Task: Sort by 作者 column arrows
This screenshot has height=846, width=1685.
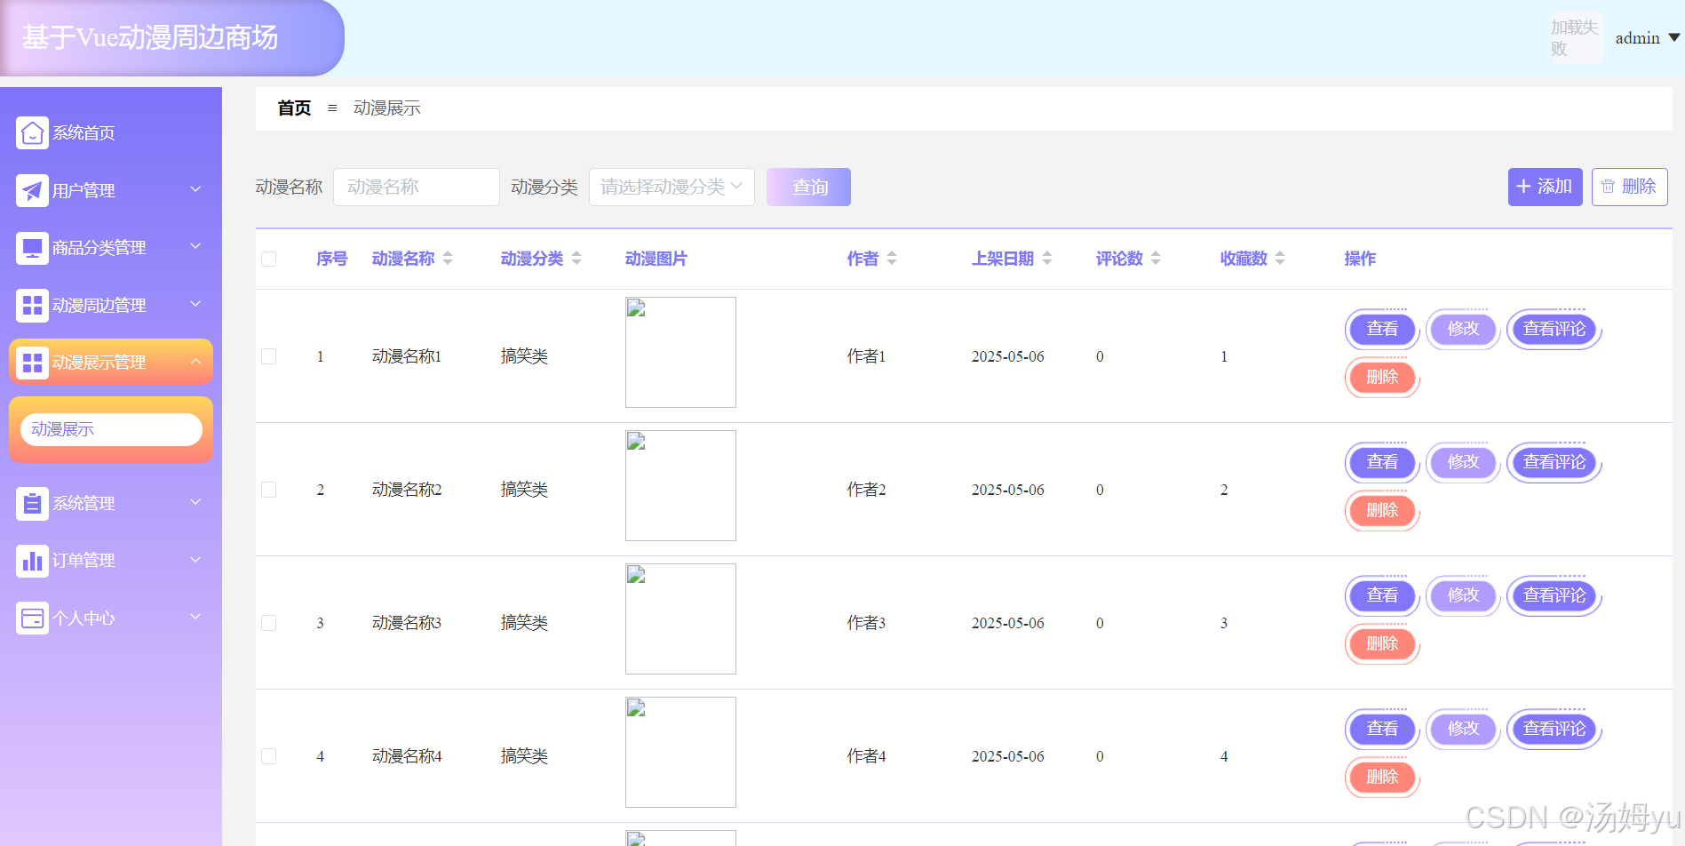Action: [892, 259]
